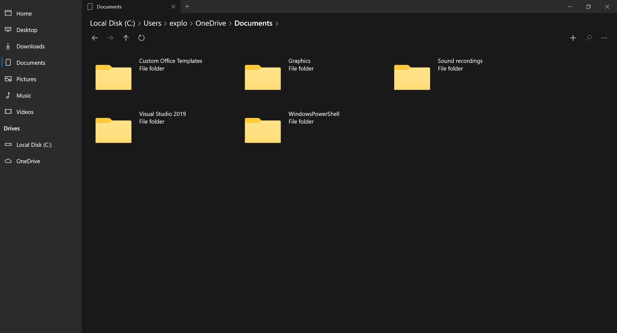Click the up directory arrow
The width and height of the screenshot is (617, 333).
pyautogui.click(x=126, y=38)
